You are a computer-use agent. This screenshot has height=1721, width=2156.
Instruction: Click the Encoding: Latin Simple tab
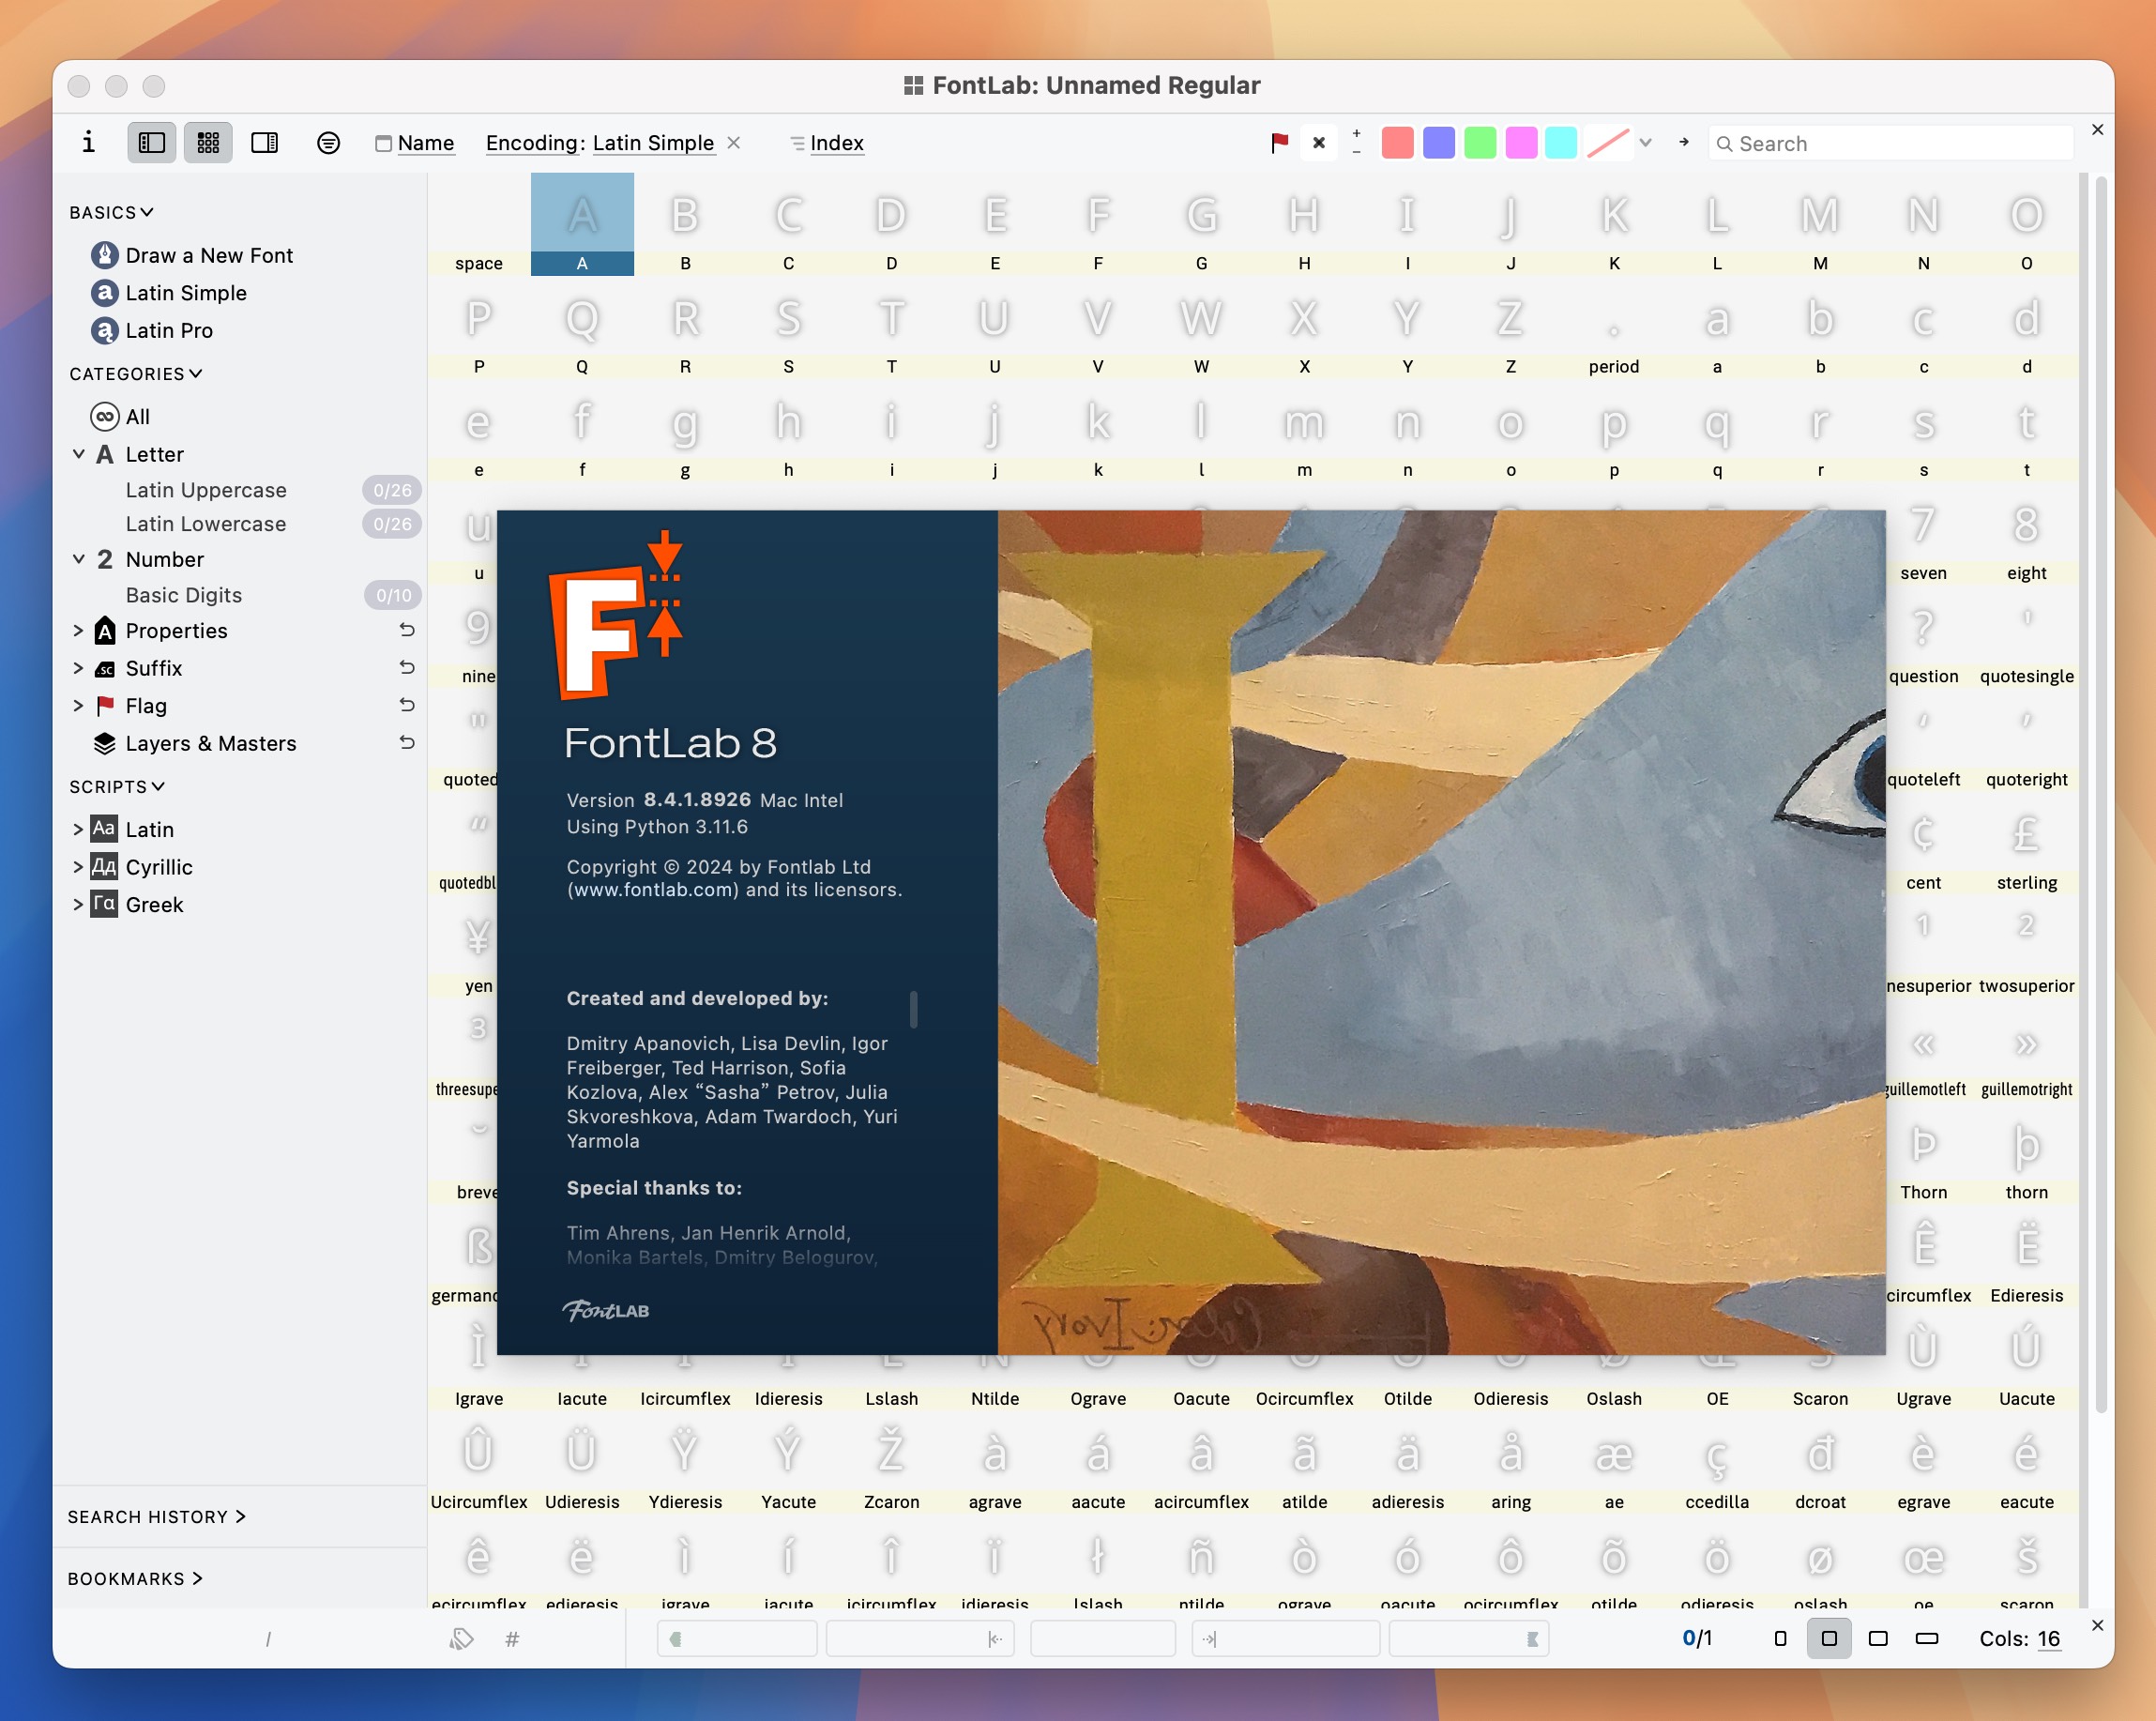pyautogui.click(x=597, y=143)
